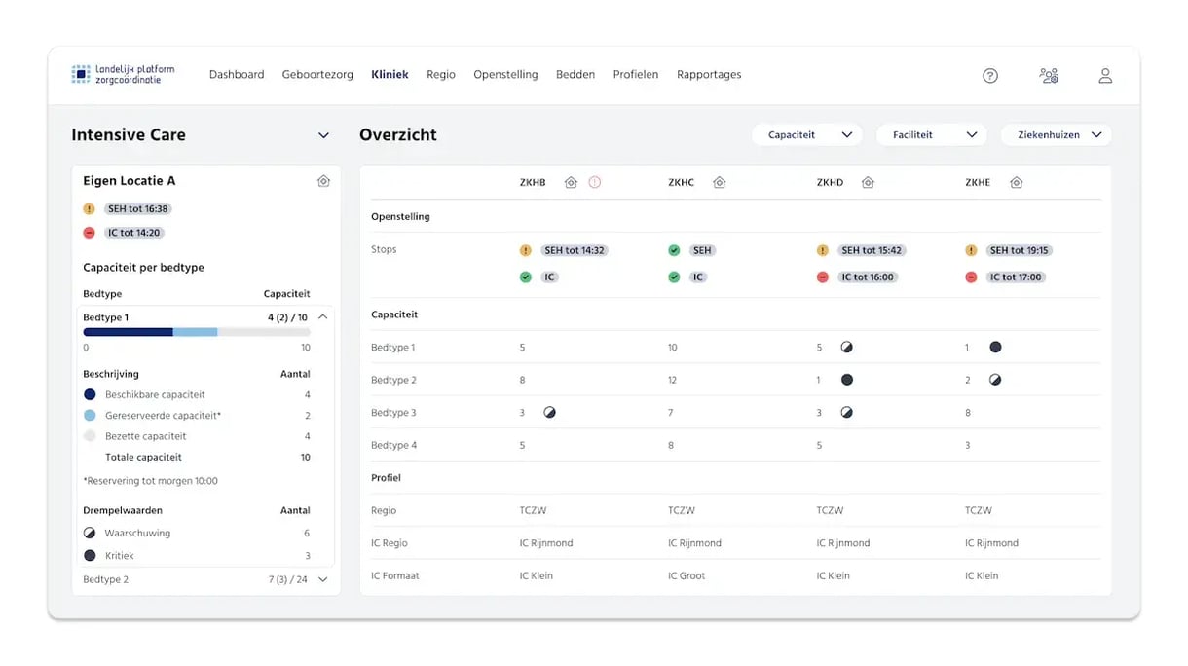This screenshot has height=666, width=1188.
Task: Click the hospital icon next to ZKHE
Action: [1016, 183]
